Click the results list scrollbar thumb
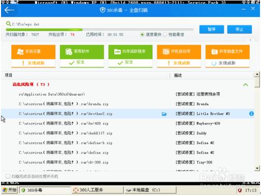 (257, 82)
